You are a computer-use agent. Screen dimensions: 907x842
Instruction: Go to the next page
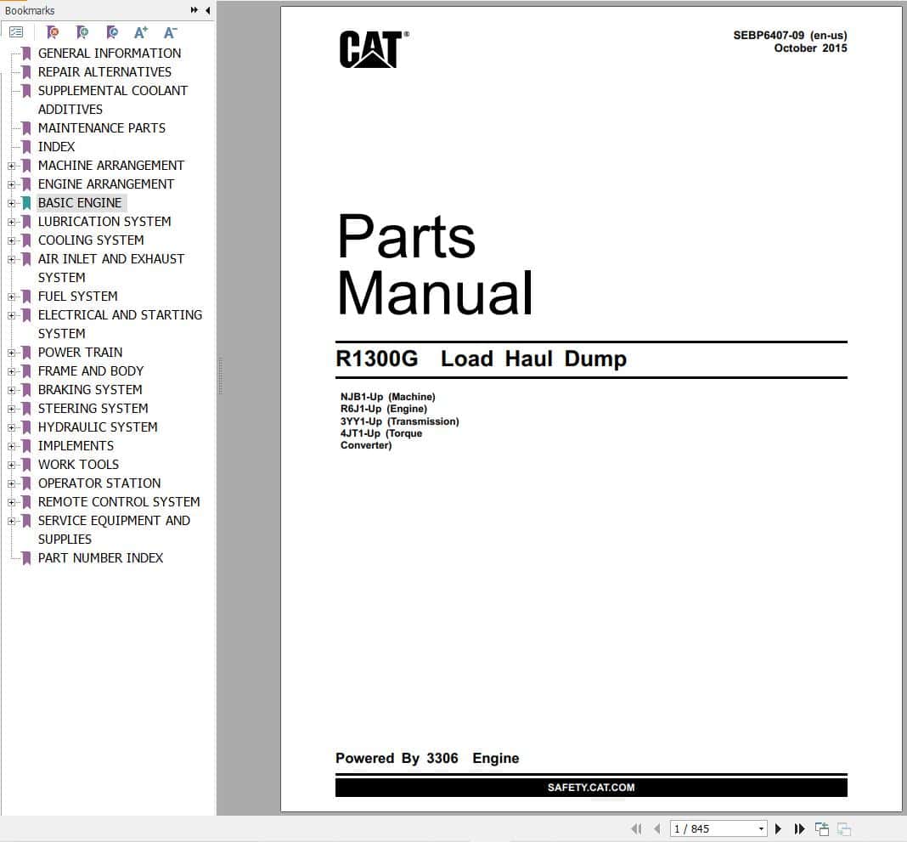pyautogui.click(x=778, y=828)
